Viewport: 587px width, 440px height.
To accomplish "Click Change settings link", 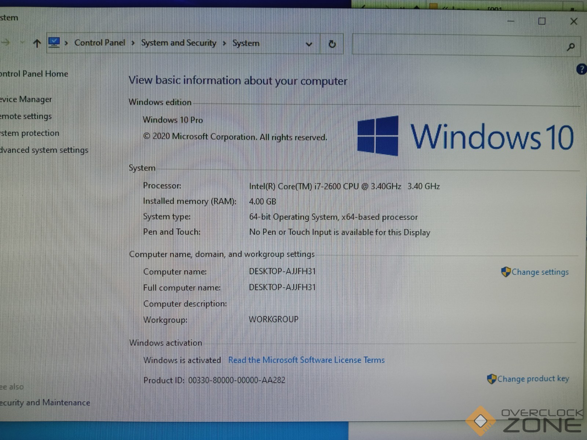I will (540, 272).
